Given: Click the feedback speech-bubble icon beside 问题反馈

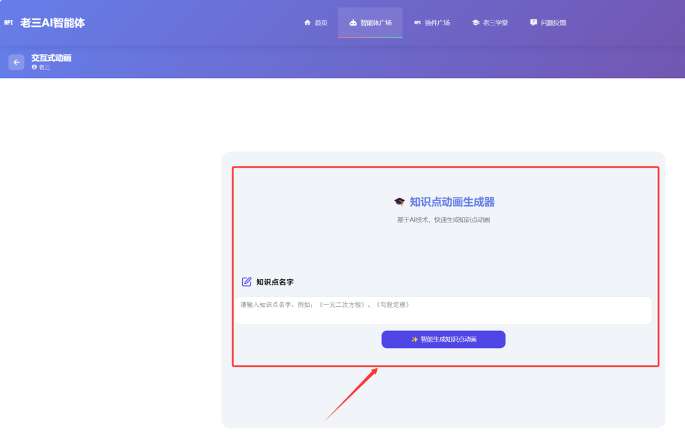Looking at the screenshot, I should (x=533, y=23).
